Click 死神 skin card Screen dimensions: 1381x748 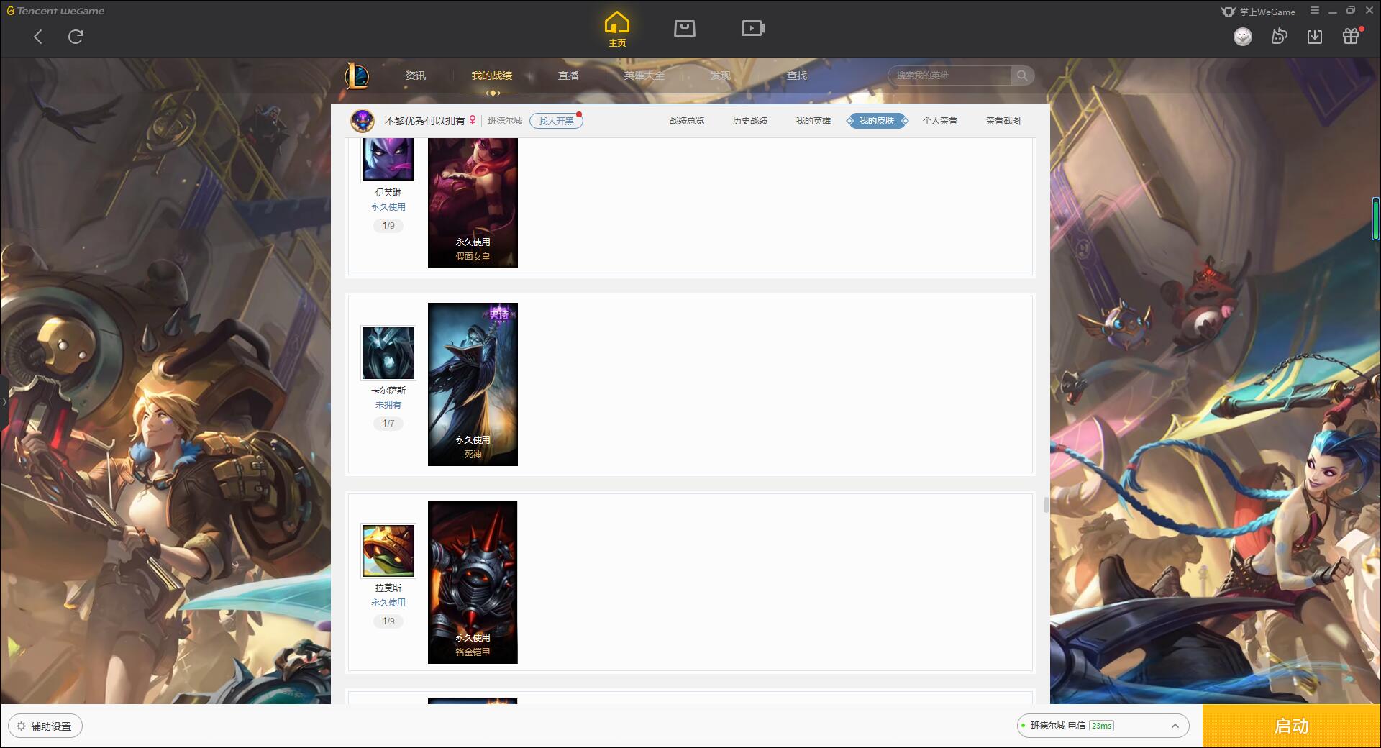pyautogui.click(x=473, y=384)
